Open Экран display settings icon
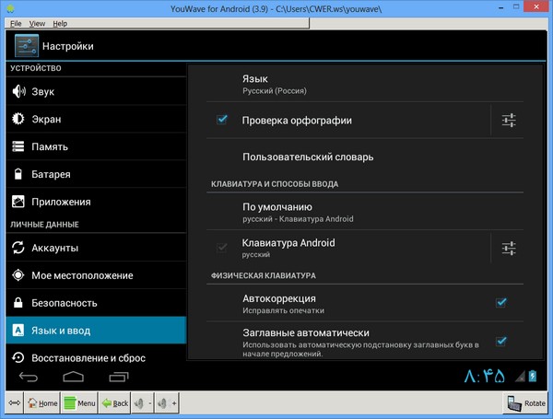Image resolution: width=553 pixels, height=419 pixels. tap(18, 119)
